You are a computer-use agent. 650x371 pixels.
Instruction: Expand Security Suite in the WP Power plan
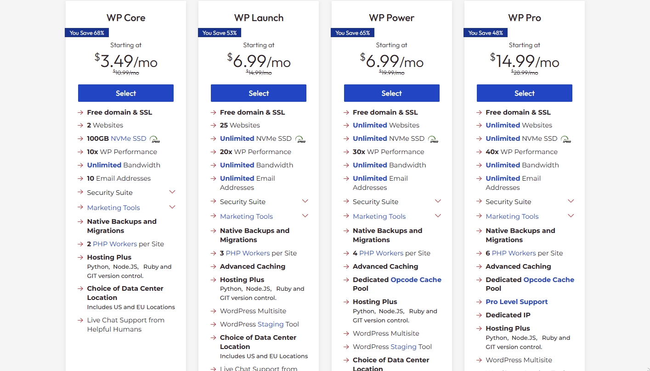(x=438, y=201)
